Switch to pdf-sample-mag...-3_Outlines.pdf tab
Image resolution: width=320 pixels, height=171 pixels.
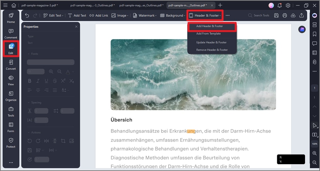(93, 5)
